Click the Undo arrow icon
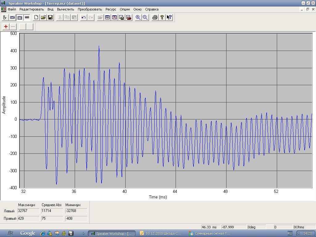Image resolution: width=316 pixels, height=237 pixels. click(83, 17)
